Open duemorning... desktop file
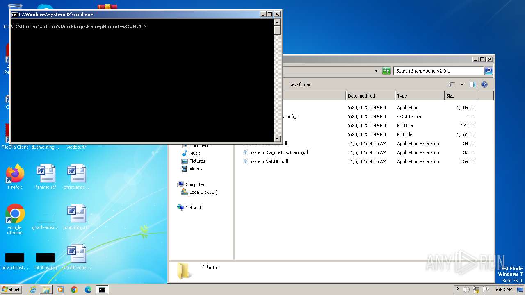Image resolution: width=525 pixels, height=295 pixels. tap(46, 147)
